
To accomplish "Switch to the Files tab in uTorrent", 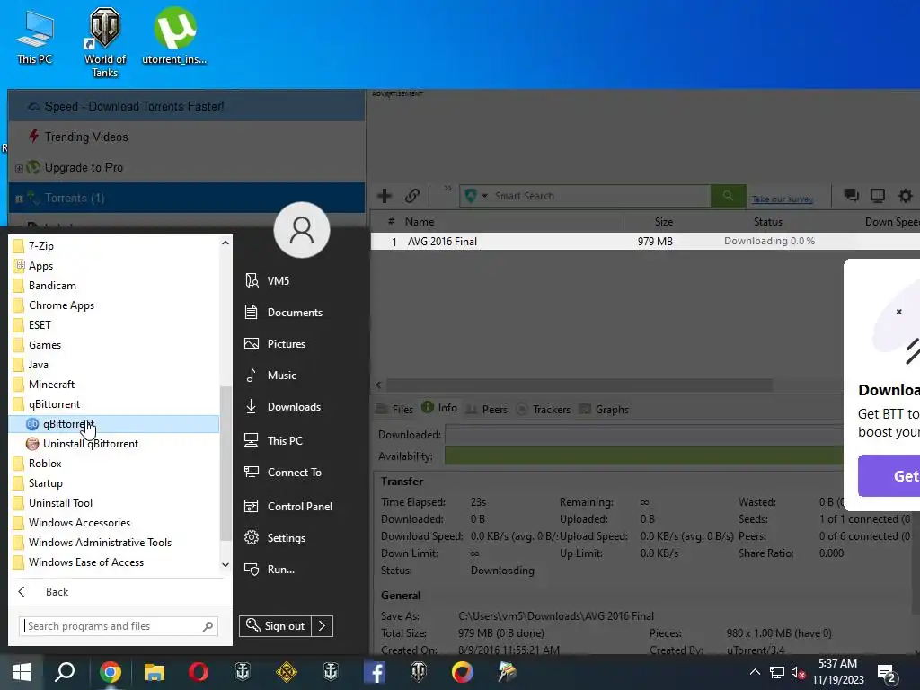I will point(395,409).
